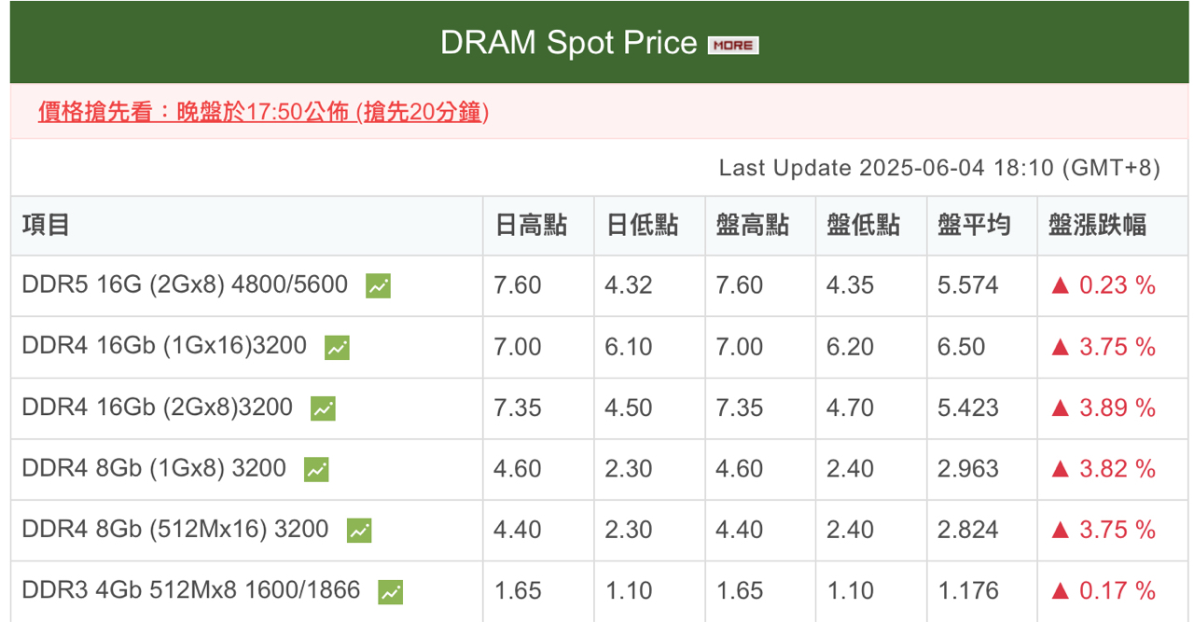Click the 項目 column header
The width and height of the screenshot is (1194, 622).
coord(47,225)
